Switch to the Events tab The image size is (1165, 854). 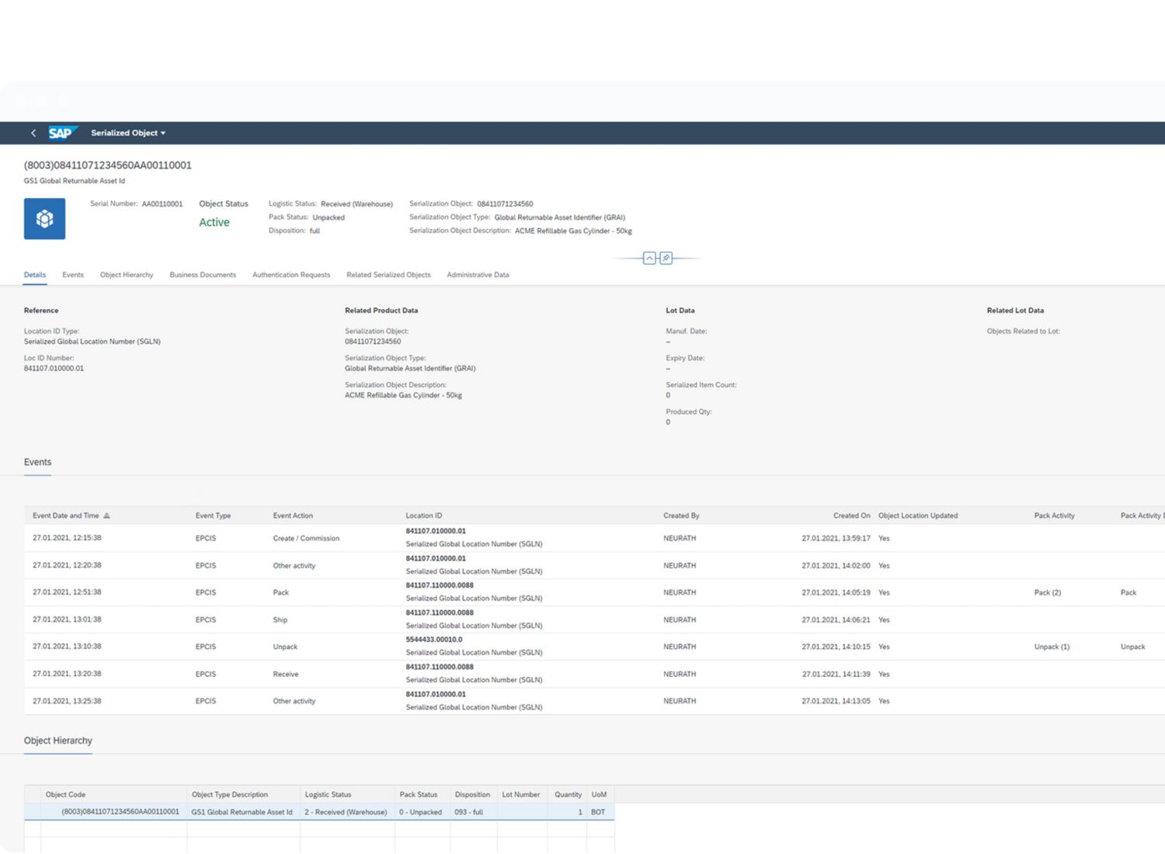[x=72, y=275]
